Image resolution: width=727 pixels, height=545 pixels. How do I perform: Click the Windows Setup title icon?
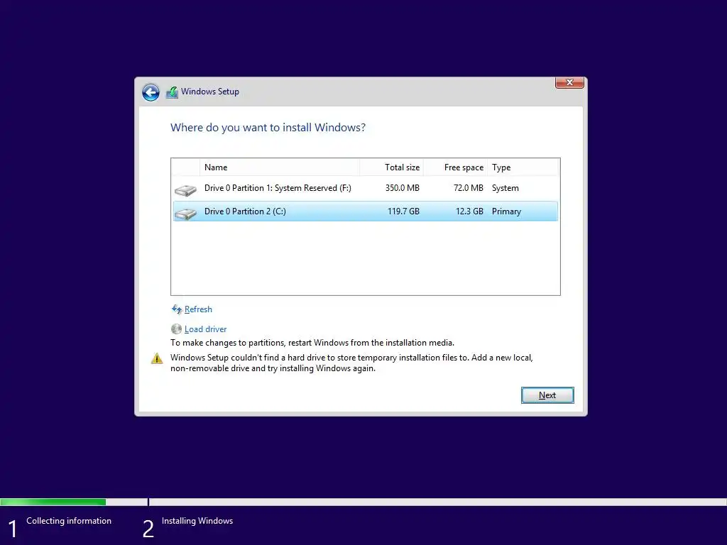click(x=172, y=92)
